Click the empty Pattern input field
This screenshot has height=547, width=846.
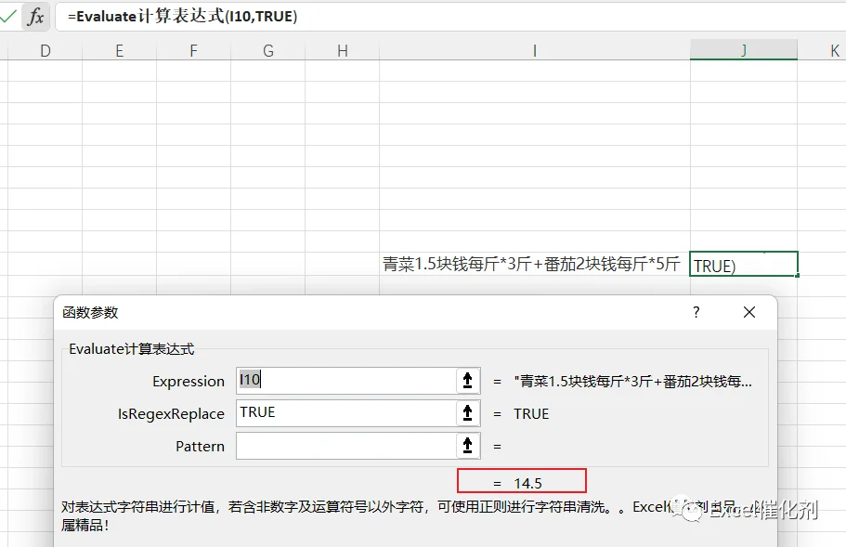click(346, 446)
